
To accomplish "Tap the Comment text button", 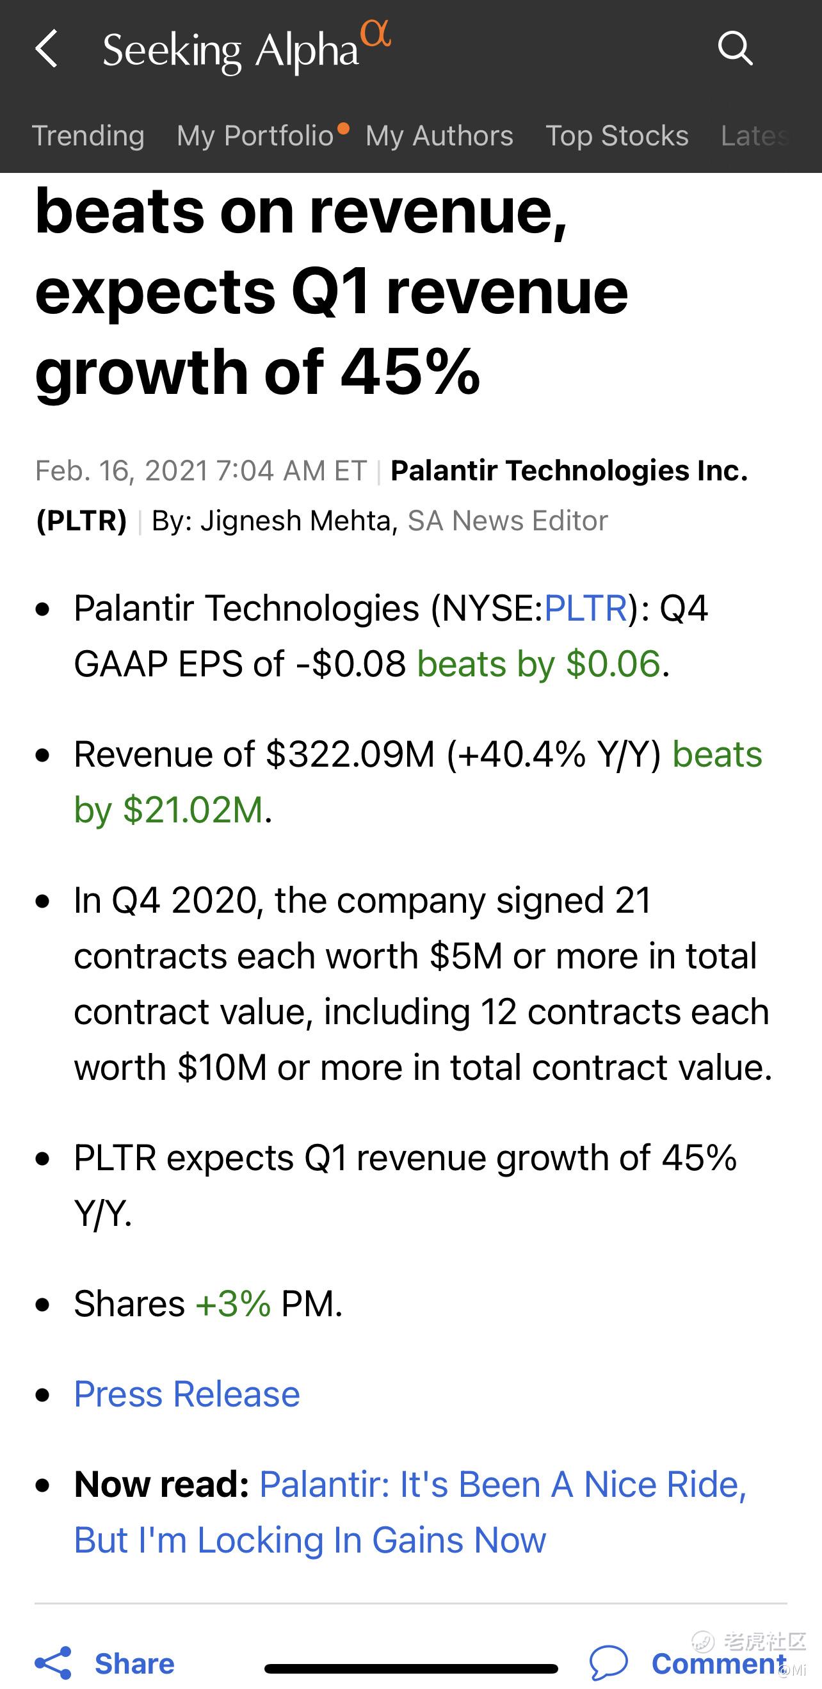I will 719,1663.
